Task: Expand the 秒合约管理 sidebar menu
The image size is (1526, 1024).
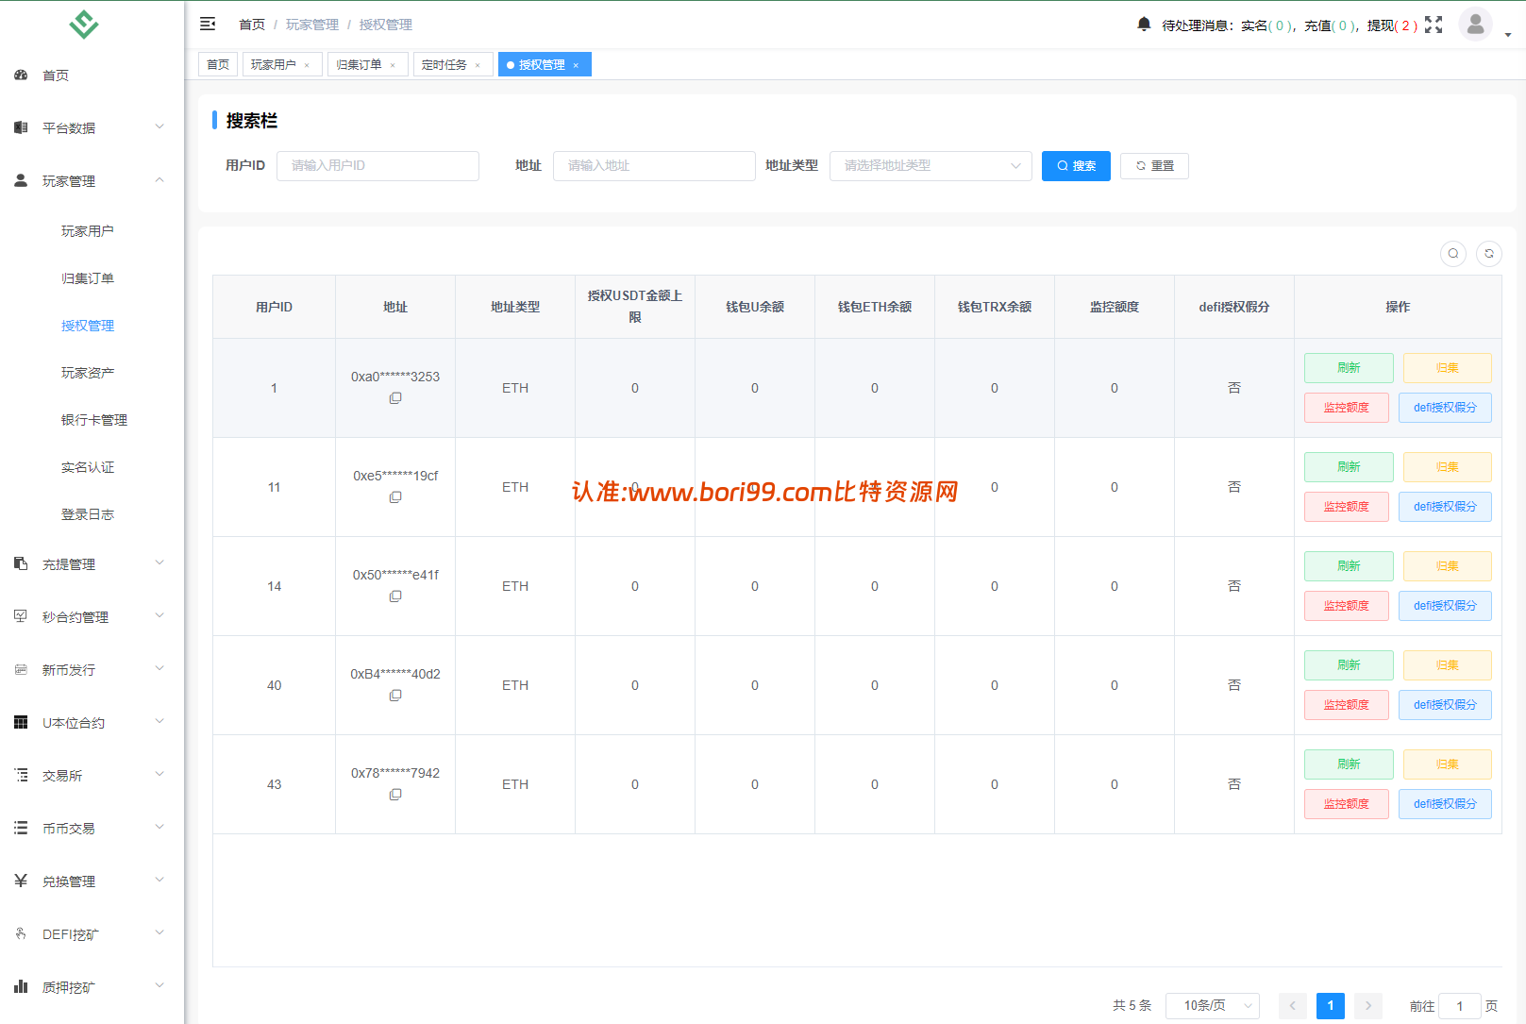Action: [x=92, y=617]
